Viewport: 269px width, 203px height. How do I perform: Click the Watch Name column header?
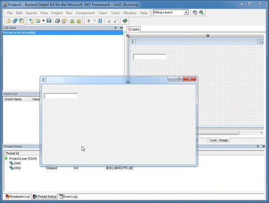pos(17,99)
